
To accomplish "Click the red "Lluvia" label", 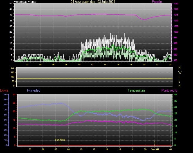I will pyautogui.click(x=4, y=90).
